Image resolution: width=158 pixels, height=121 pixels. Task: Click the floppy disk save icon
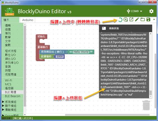click(x=148, y=20)
